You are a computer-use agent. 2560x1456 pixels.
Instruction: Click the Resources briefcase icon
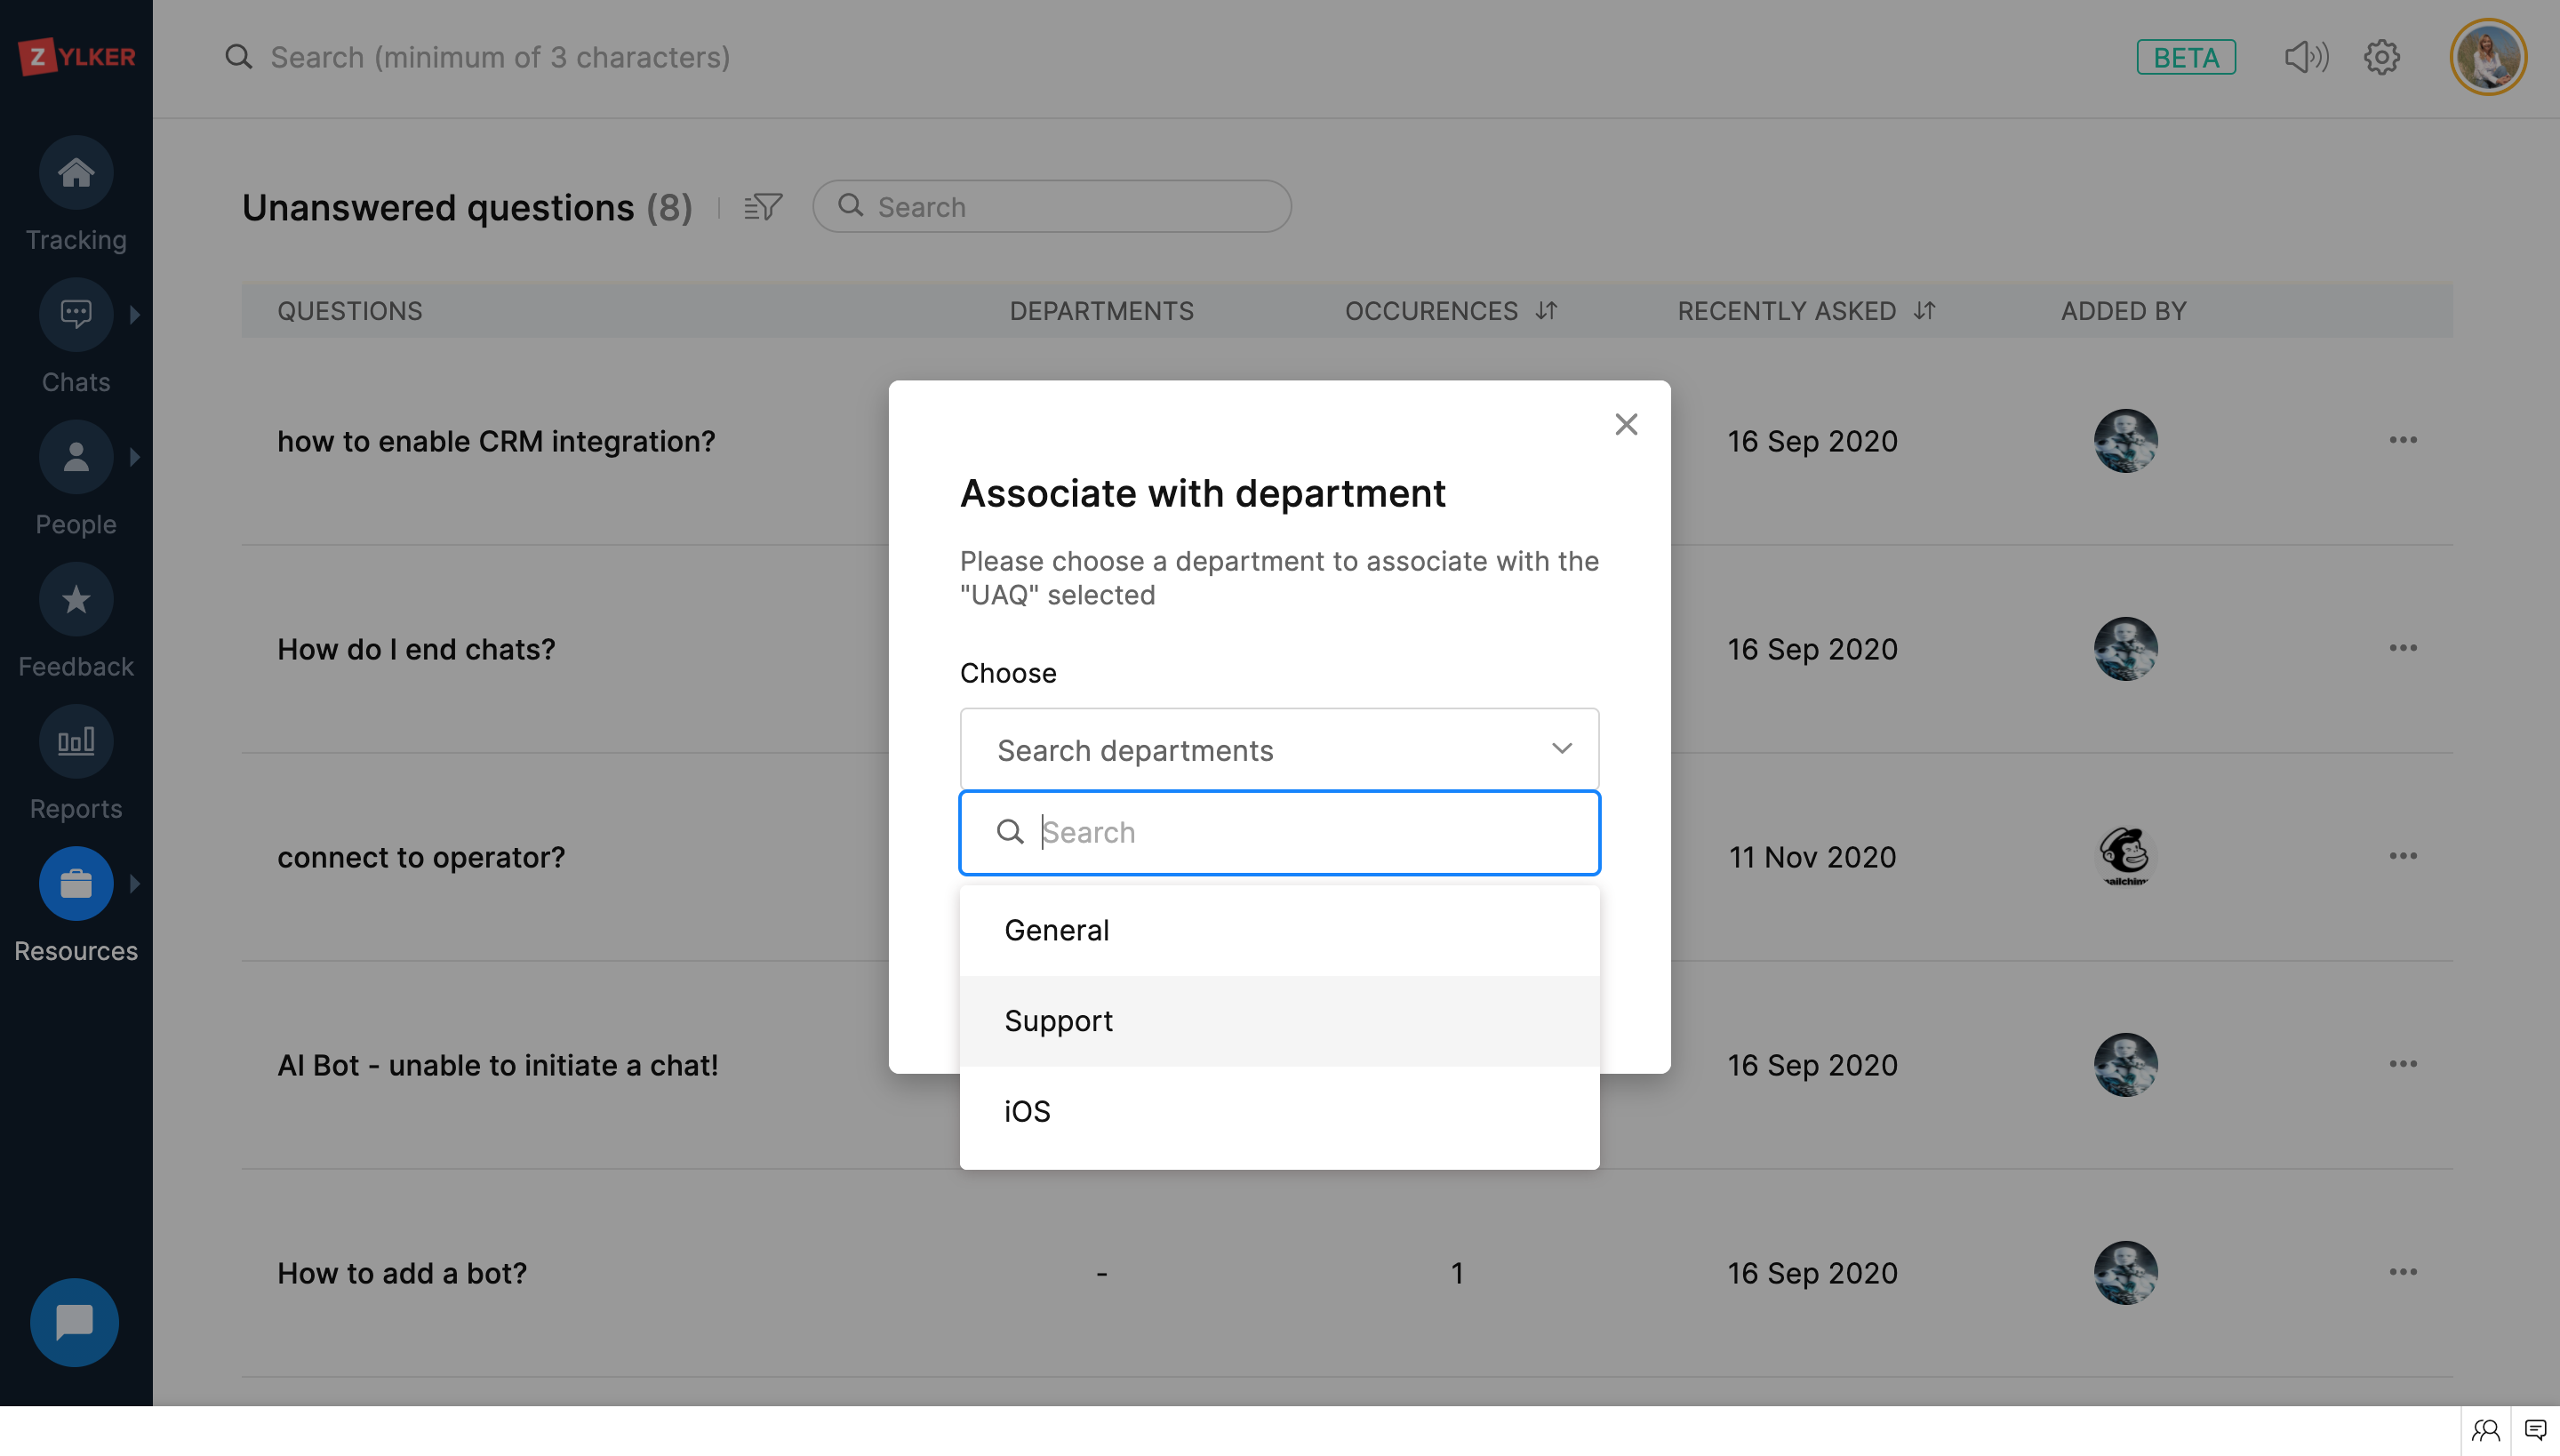pyautogui.click(x=76, y=884)
